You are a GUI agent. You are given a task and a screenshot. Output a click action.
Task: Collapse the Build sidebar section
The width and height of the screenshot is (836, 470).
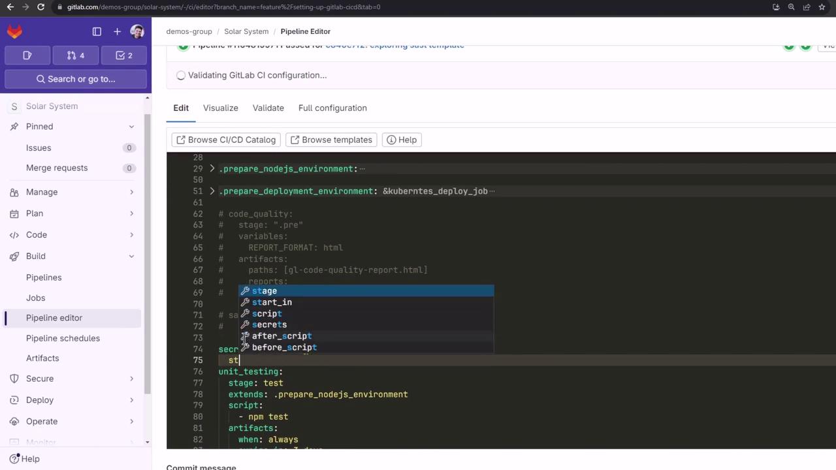tap(131, 257)
